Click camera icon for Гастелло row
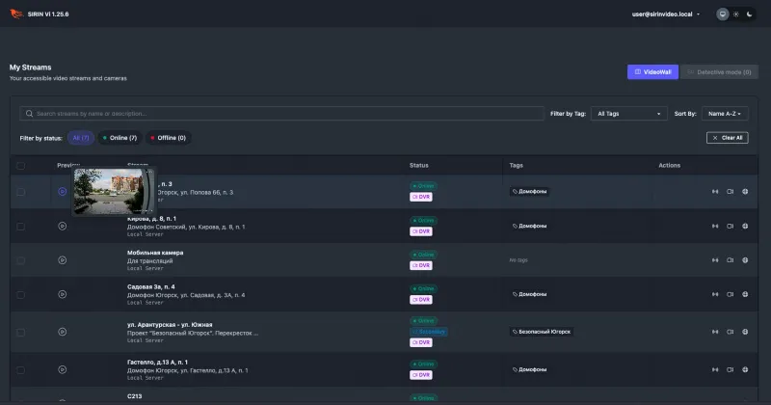The height and width of the screenshot is (405, 771). click(731, 369)
